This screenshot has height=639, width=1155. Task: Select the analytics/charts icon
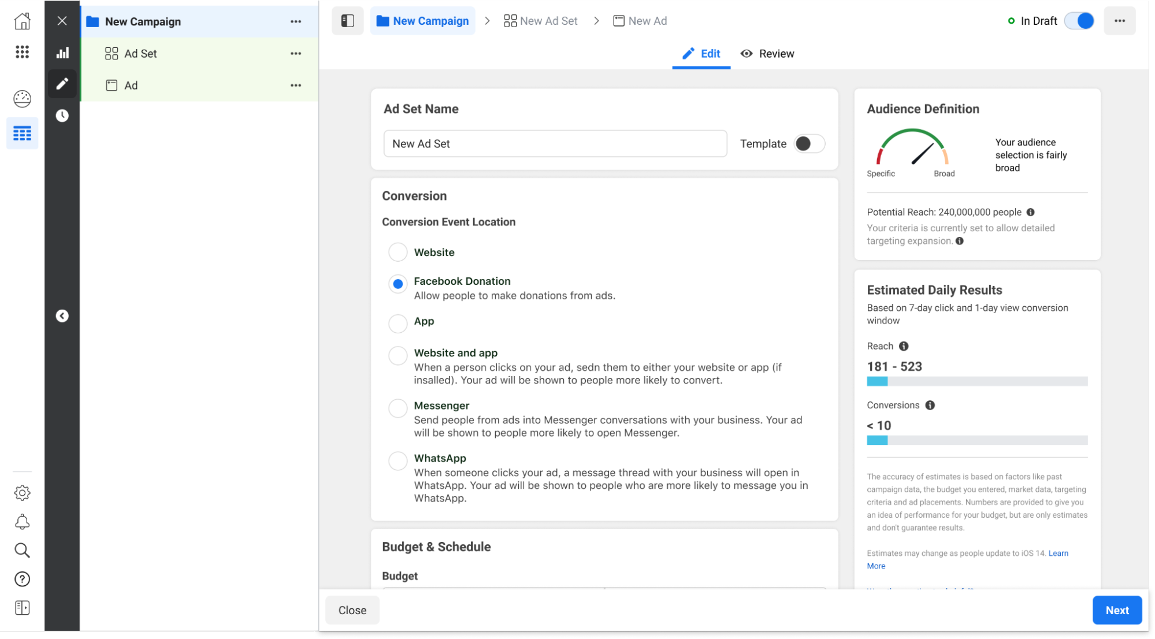(x=63, y=52)
